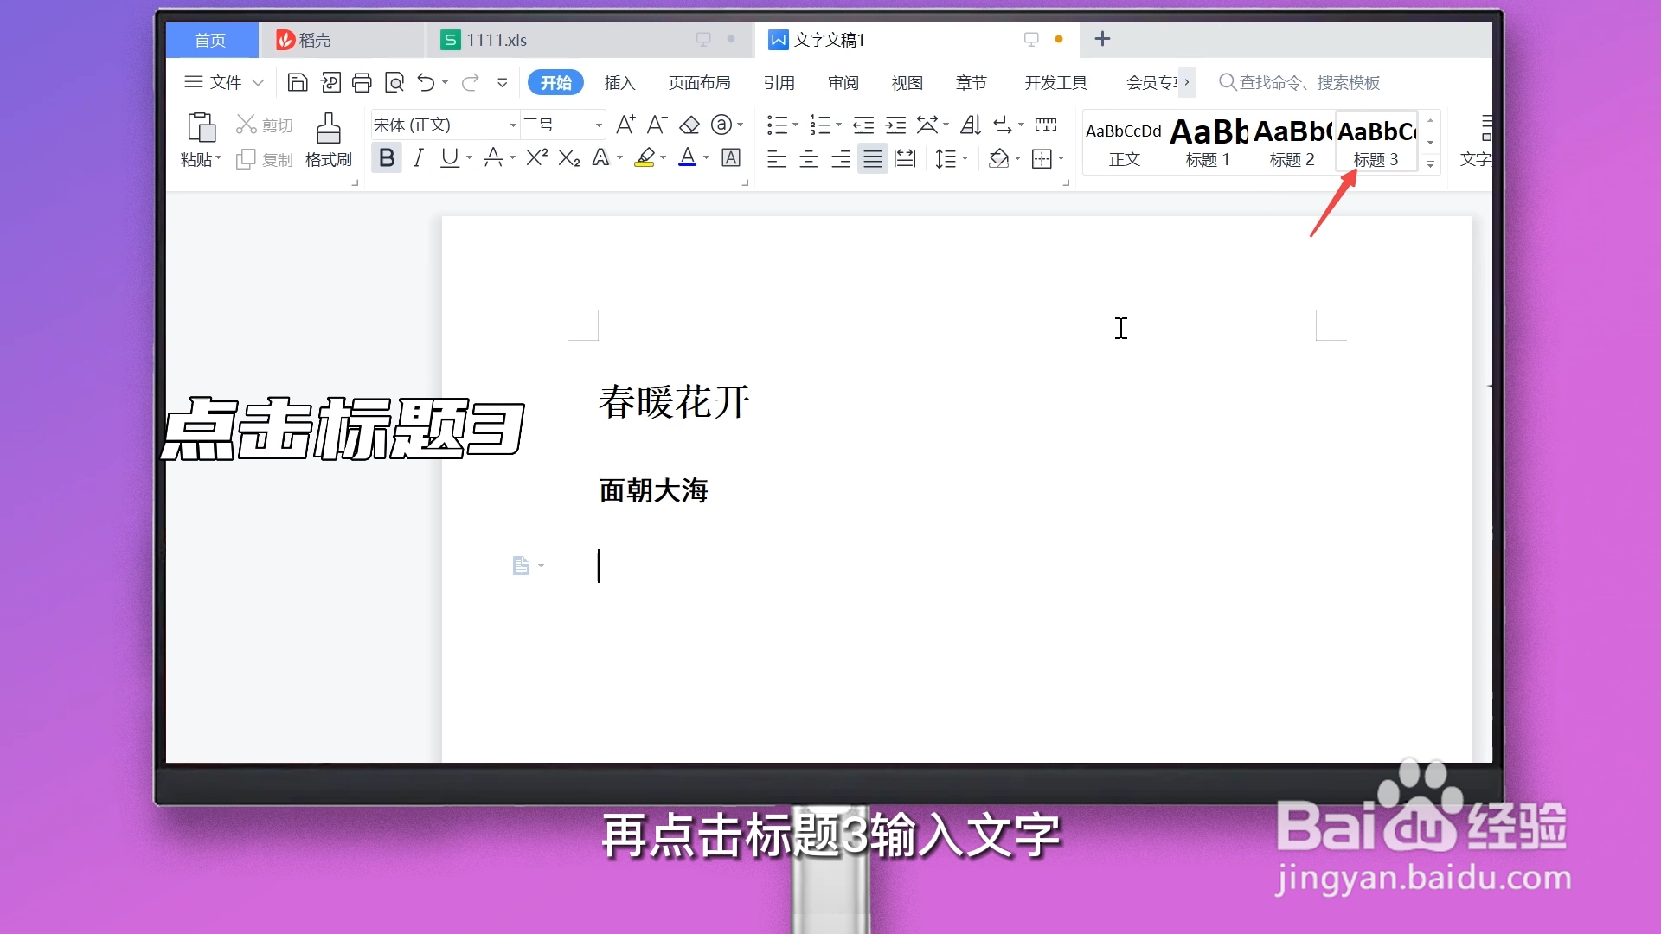Screen dimensions: 1661x934
Task: Click the show ruler/tab stops icon
Action: point(1046,125)
